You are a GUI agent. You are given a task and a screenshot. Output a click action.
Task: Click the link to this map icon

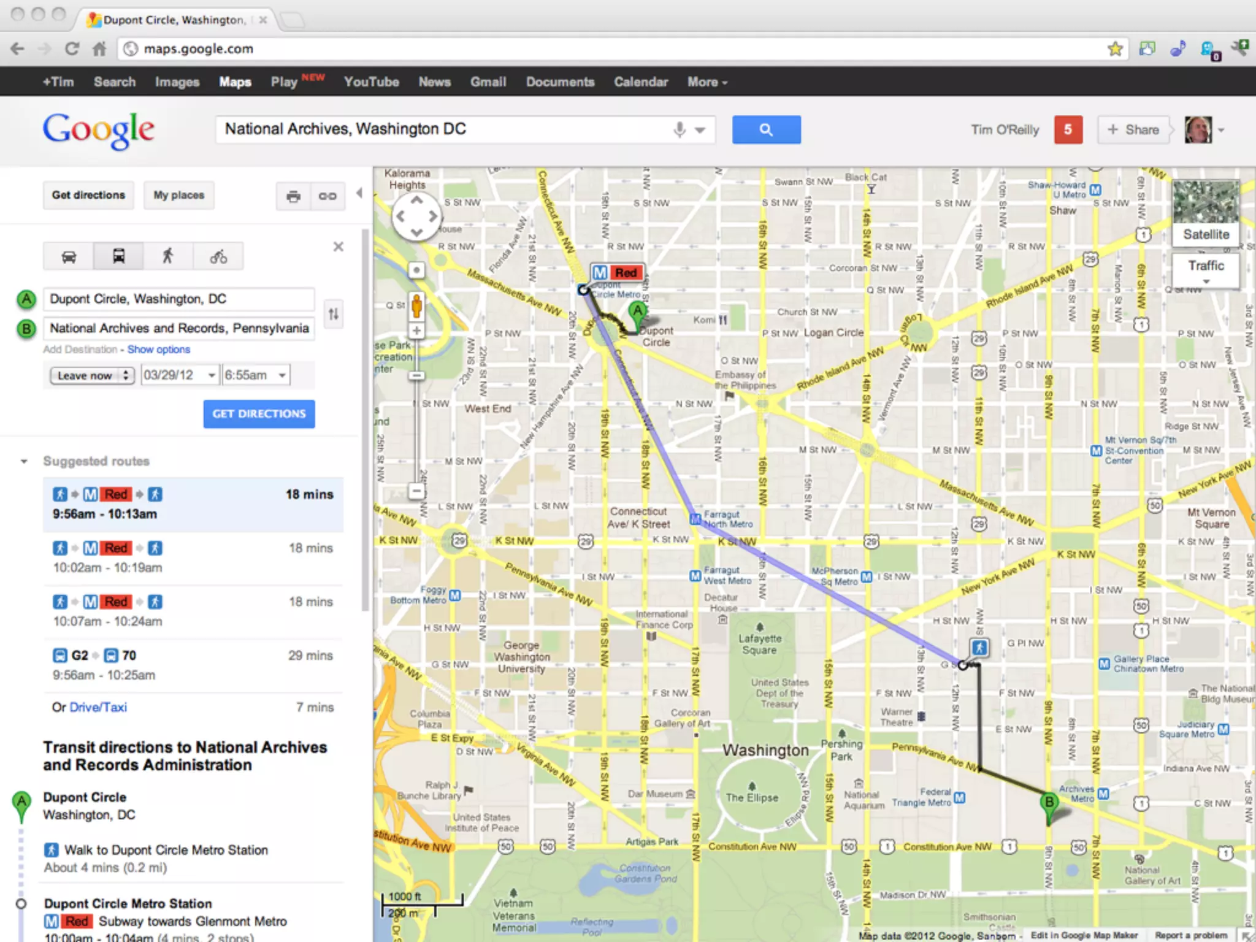[327, 196]
